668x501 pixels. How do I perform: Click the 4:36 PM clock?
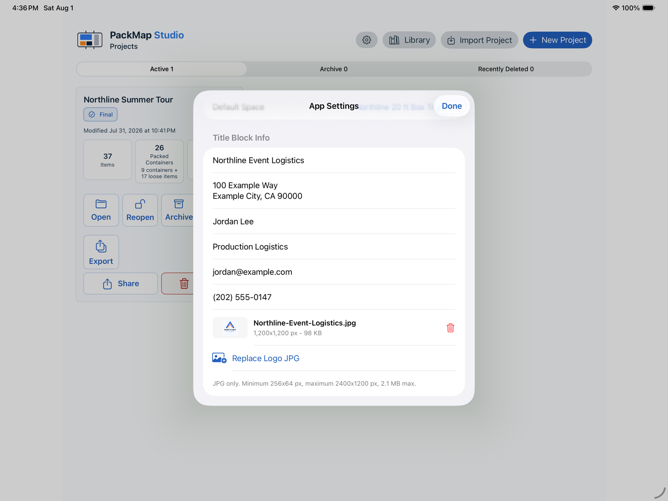[x=25, y=8]
